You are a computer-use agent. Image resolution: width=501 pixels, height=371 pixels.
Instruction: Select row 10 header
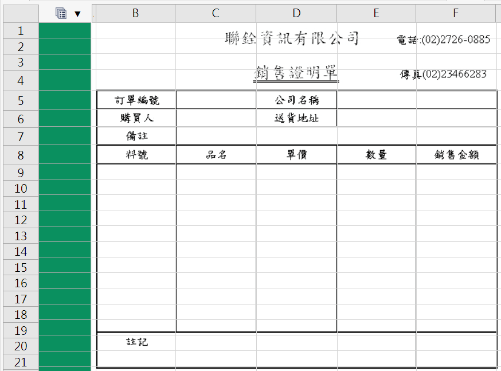(x=21, y=188)
